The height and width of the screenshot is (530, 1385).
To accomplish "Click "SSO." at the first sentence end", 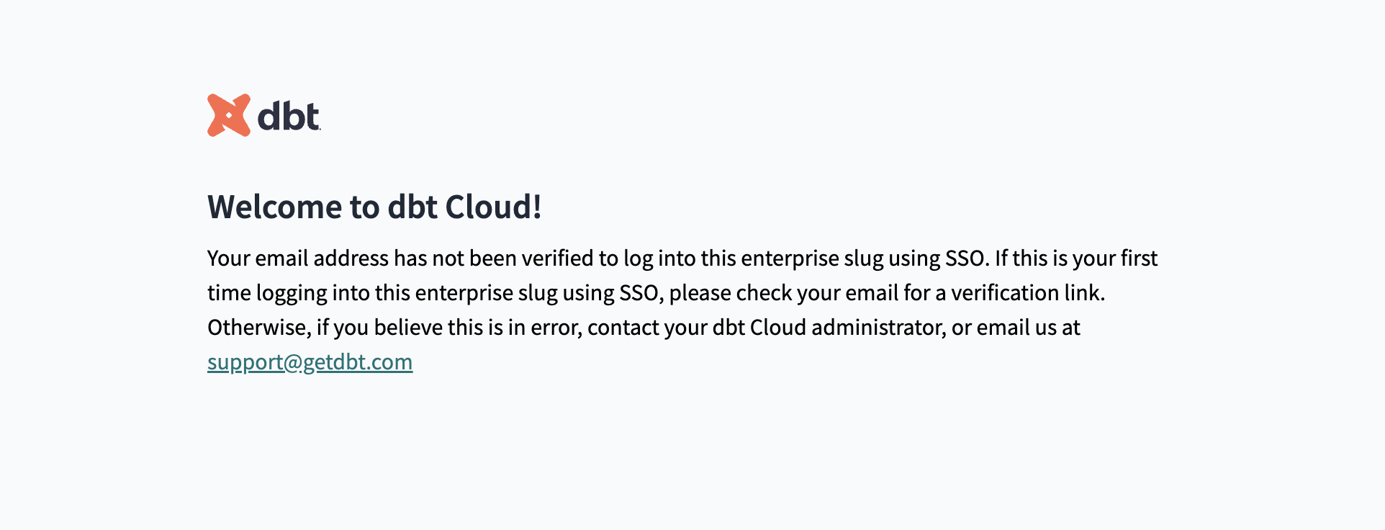I will tap(966, 259).
